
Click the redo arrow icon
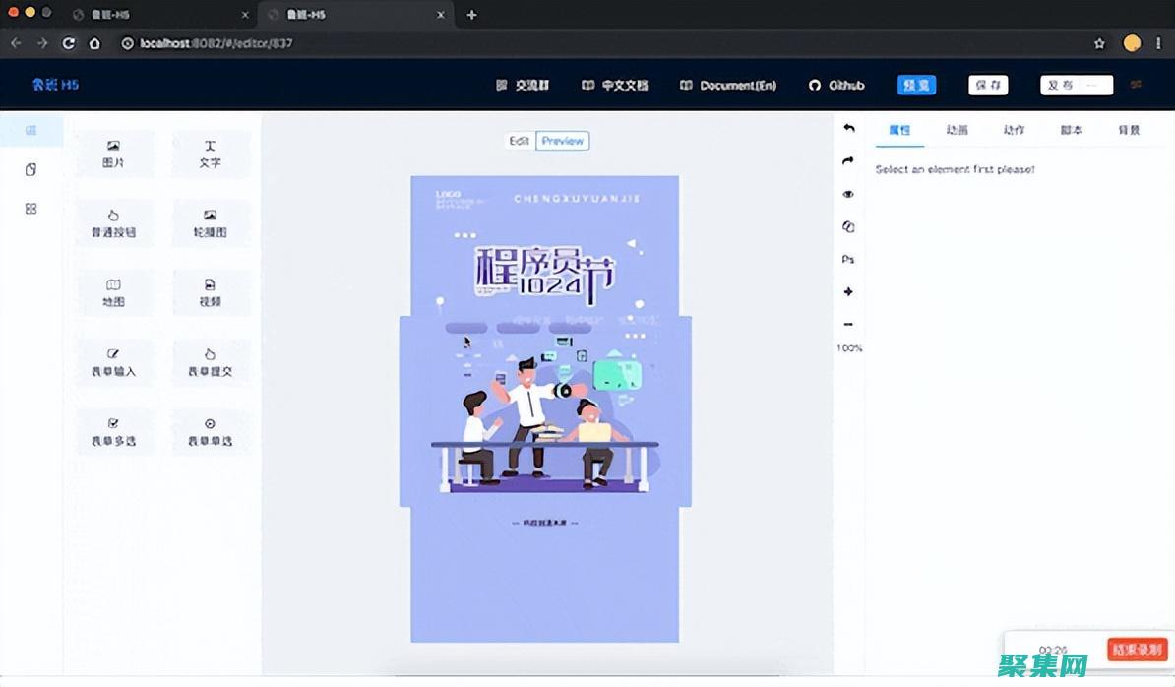[x=848, y=161]
